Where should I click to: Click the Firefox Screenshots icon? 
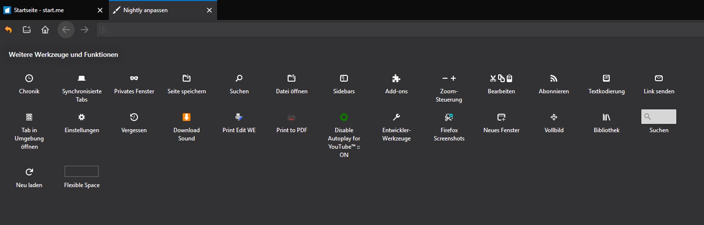pyautogui.click(x=449, y=117)
